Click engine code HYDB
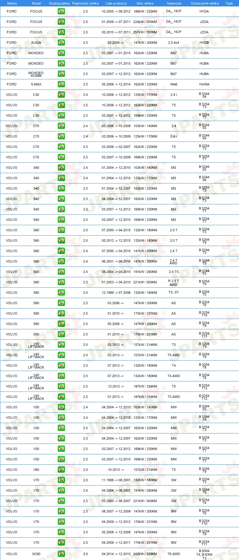Screen dimensions: 239x560 204,43
